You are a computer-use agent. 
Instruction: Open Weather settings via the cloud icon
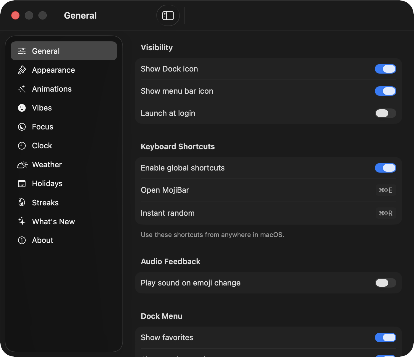click(22, 165)
